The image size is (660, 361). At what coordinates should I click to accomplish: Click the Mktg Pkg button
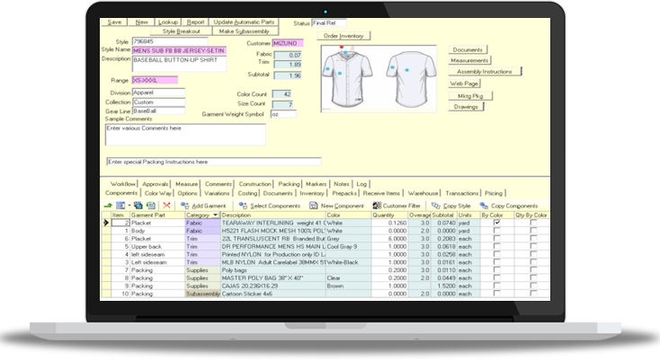(x=470, y=96)
